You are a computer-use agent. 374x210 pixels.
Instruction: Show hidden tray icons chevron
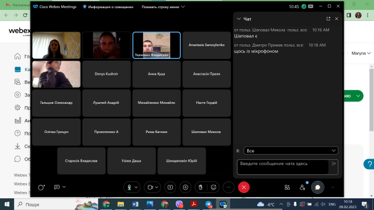coord(281,204)
